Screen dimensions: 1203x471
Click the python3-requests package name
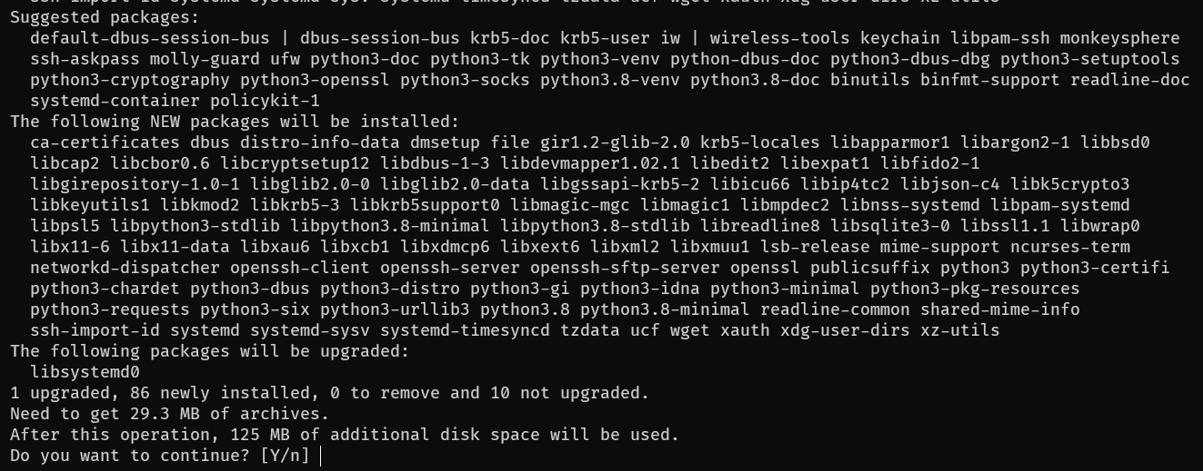click(110, 309)
